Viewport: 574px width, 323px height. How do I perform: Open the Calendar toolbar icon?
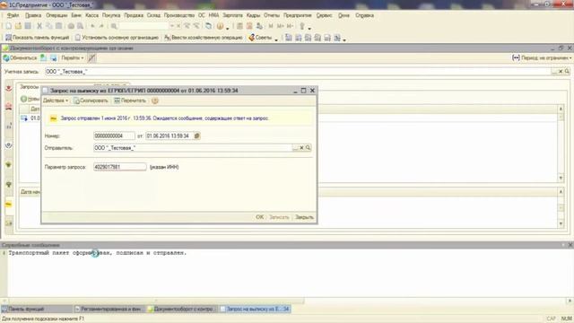point(249,26)
